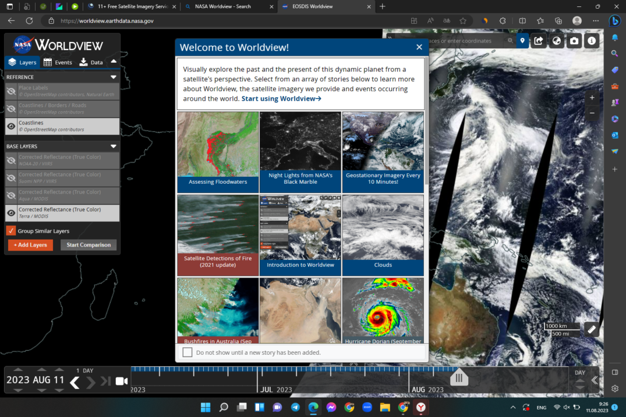Open the Data tab
626x417 pixels.
point(91,62)
